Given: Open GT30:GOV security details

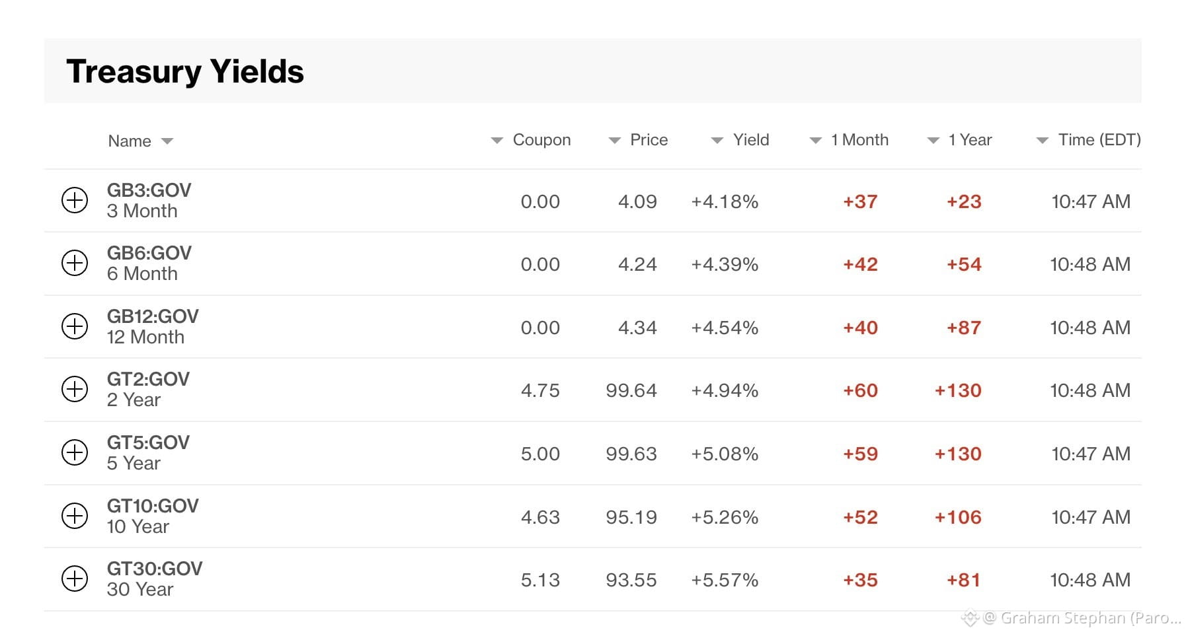Looking at the screenshot, I should [155, 569].
